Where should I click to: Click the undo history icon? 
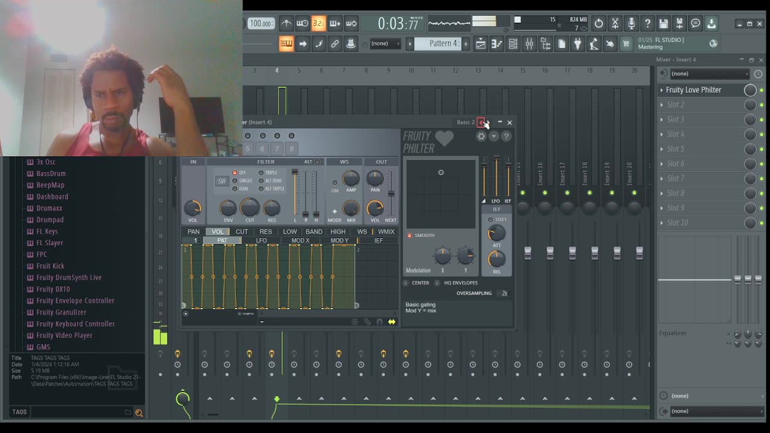point(599,23)
